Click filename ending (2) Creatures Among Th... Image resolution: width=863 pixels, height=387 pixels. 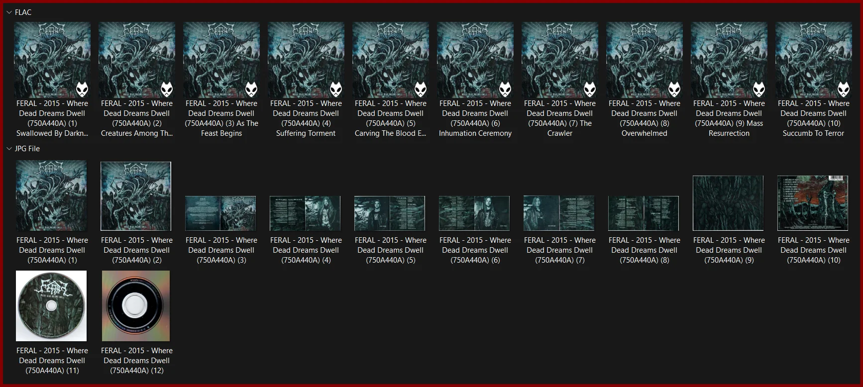(137, 118)
